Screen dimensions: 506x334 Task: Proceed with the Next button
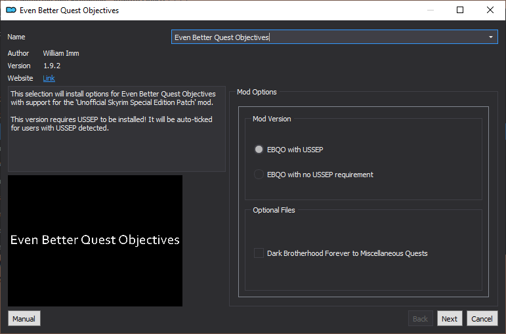450,318
